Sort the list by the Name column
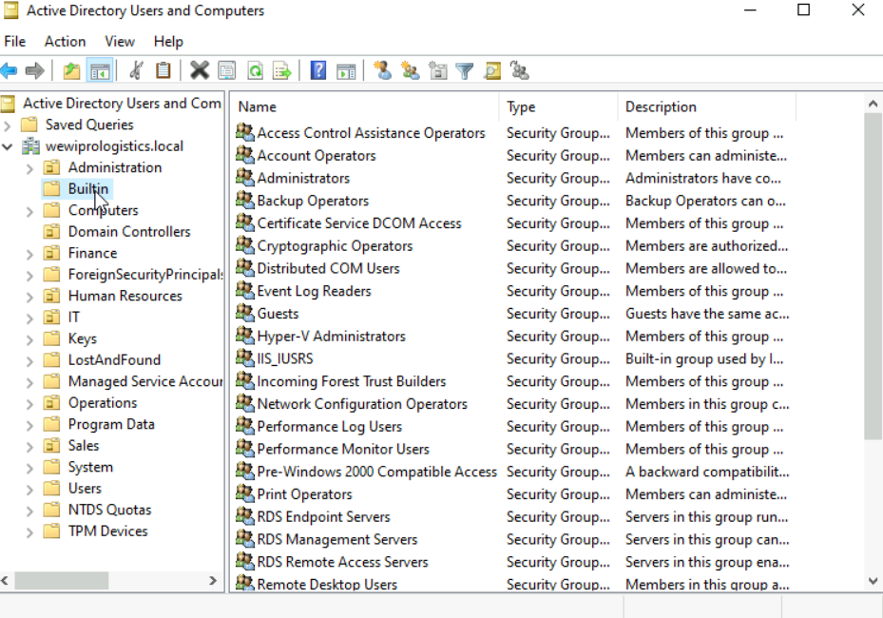Image resolution: width=883 pixels, height=618 pixels. [365, 107]
